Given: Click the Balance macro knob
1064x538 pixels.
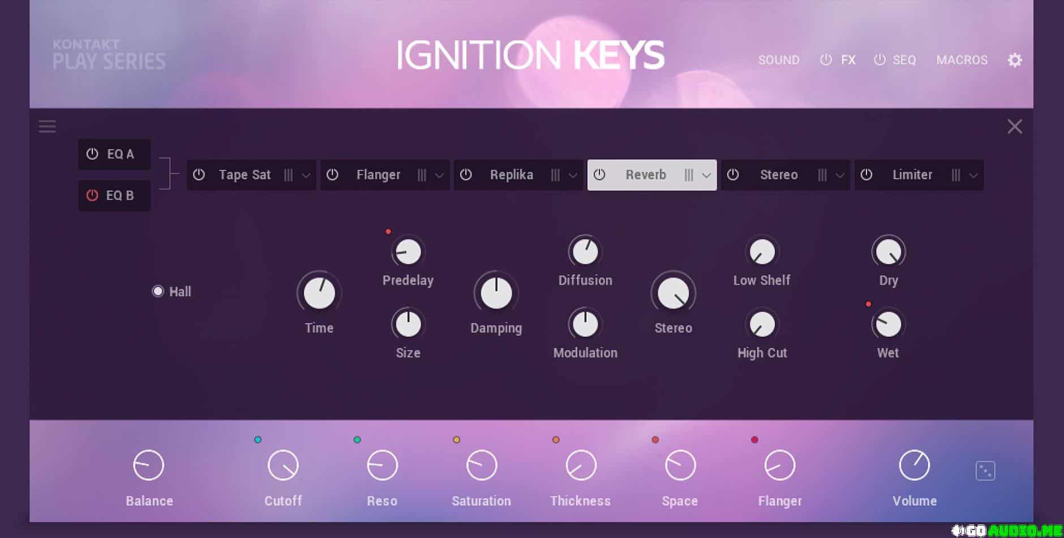Looking at the screenshot, I should 148,466.
